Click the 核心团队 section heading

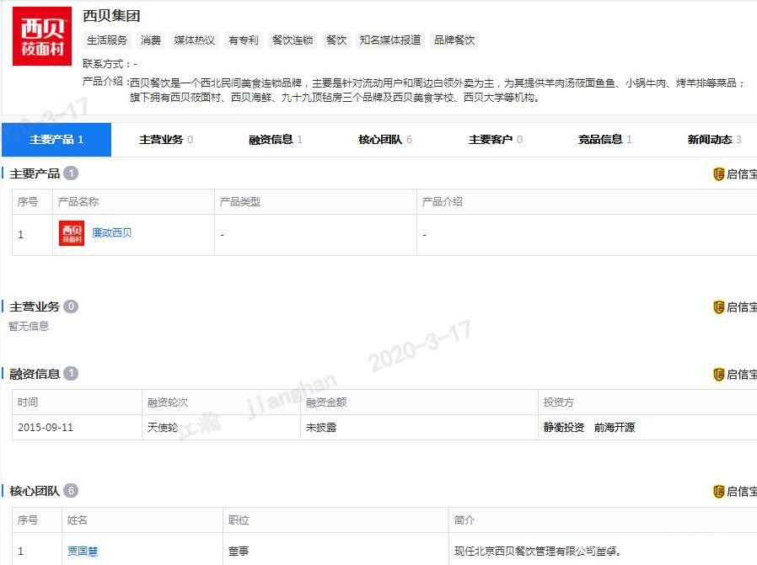pos(35,491)
